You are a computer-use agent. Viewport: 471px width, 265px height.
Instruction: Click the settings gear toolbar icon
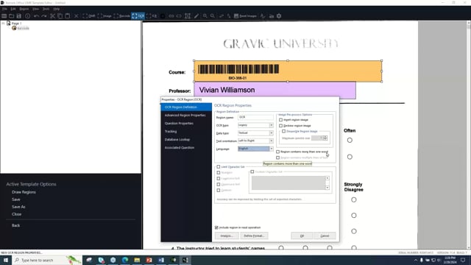click(x=279, y=16)
